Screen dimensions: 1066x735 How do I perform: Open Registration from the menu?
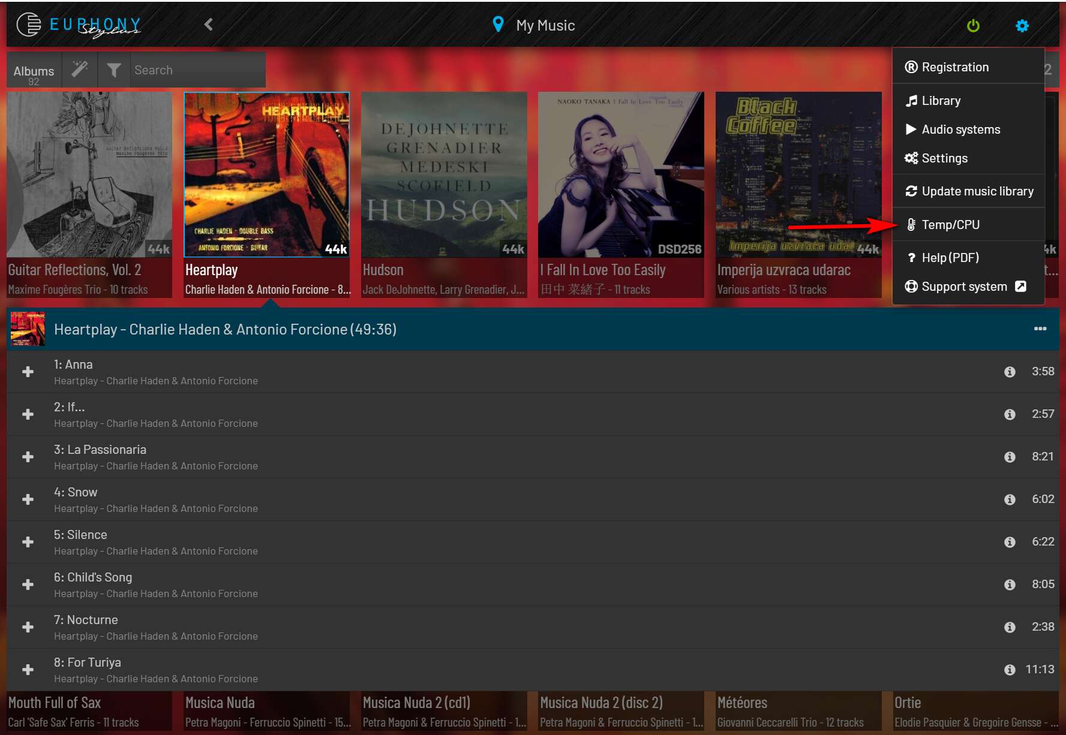pos(968,67)
